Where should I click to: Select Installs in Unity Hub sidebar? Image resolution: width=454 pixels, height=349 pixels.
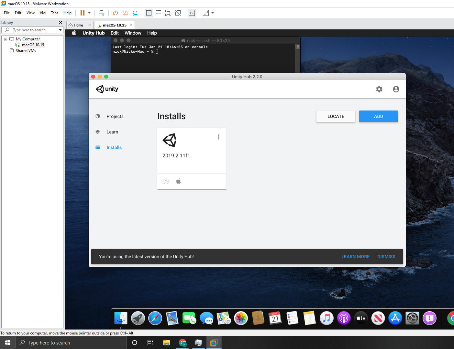pyautogui.click(x=114, y=147)
